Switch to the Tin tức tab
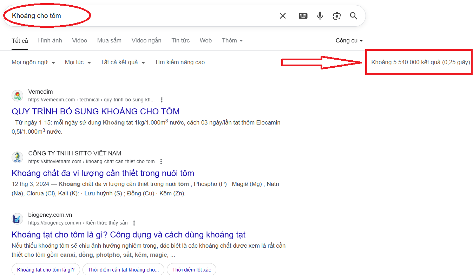This screenshot has height=275, width=473. click(180, 41)
